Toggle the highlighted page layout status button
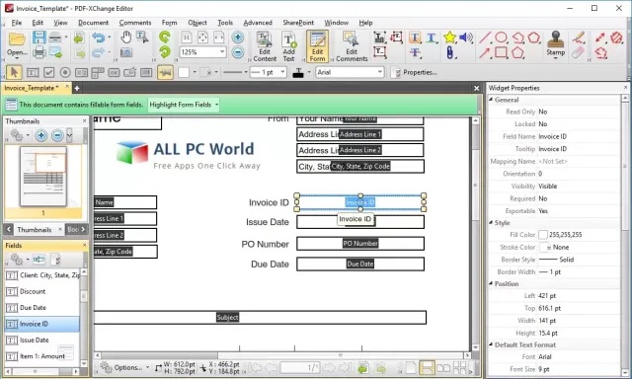 427,368
